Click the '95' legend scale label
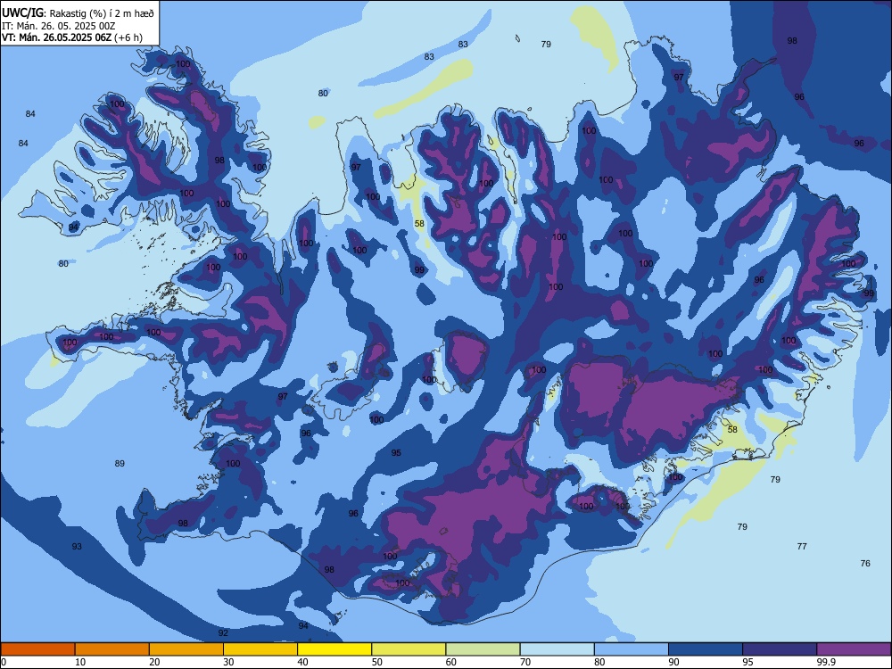Viewport: 892px width, 669px height. (x=747, y=662)
